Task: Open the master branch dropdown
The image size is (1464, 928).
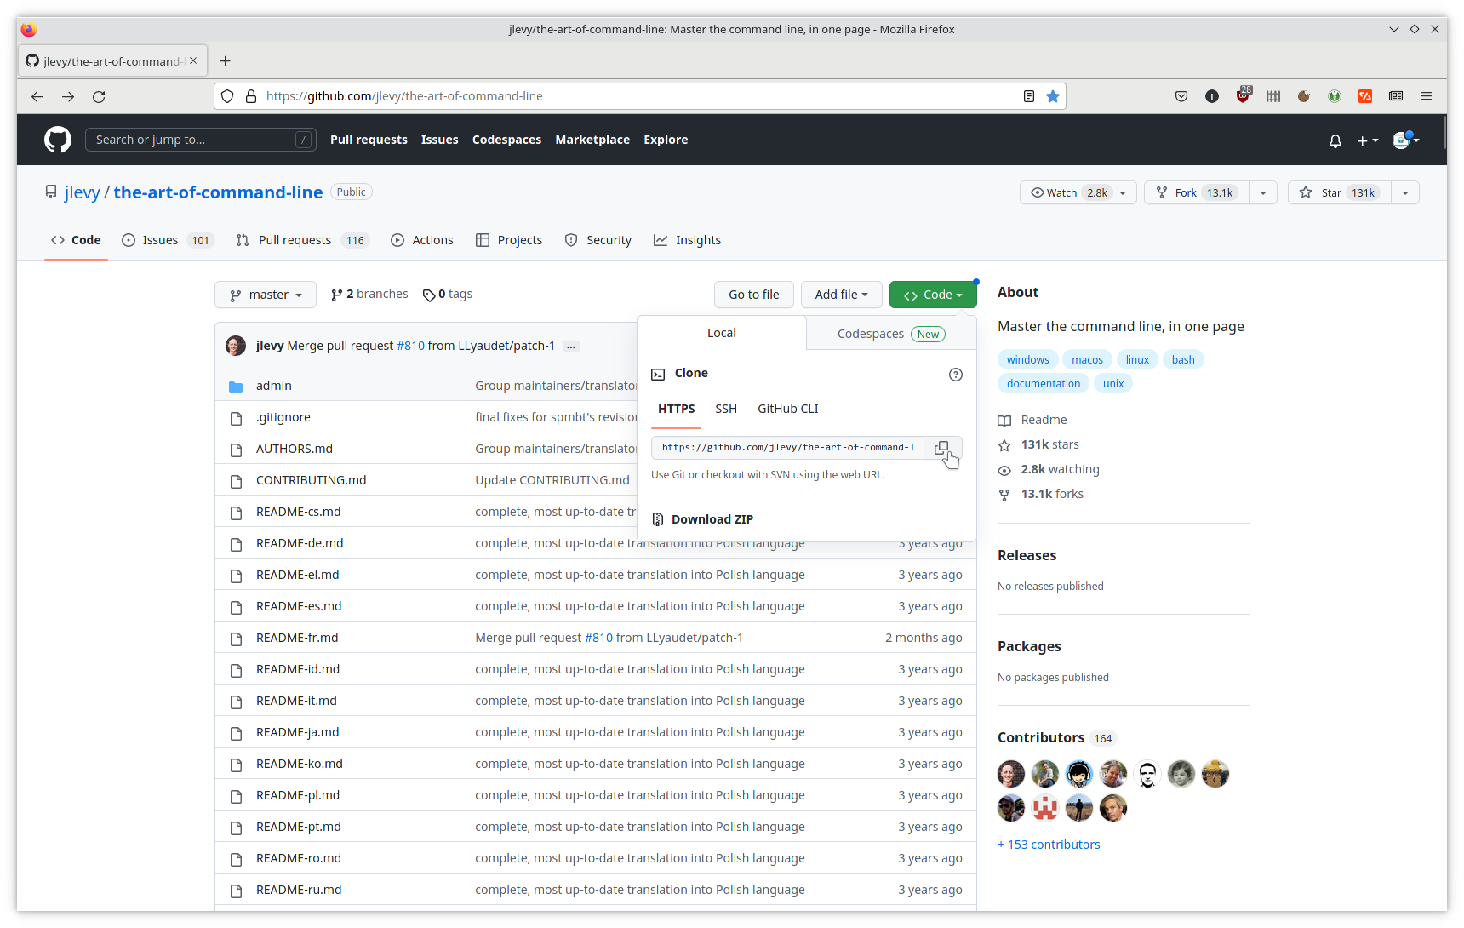Action: 266,295
